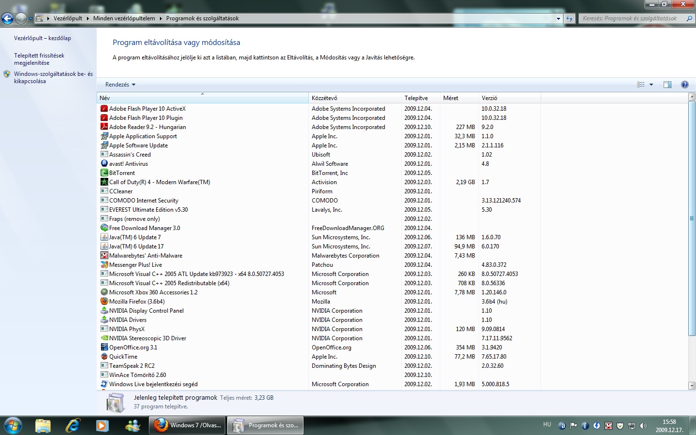Select the Mozilla Firefox (3.6b4) entry

point(137,302)
